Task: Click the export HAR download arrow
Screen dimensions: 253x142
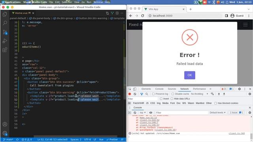Action: [224, 94]
